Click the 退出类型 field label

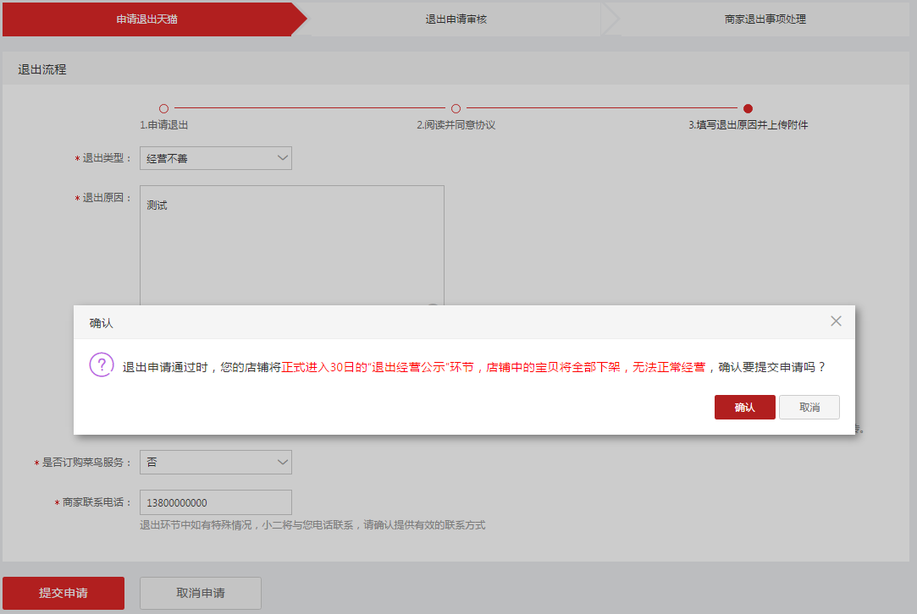tap(103, 158)
